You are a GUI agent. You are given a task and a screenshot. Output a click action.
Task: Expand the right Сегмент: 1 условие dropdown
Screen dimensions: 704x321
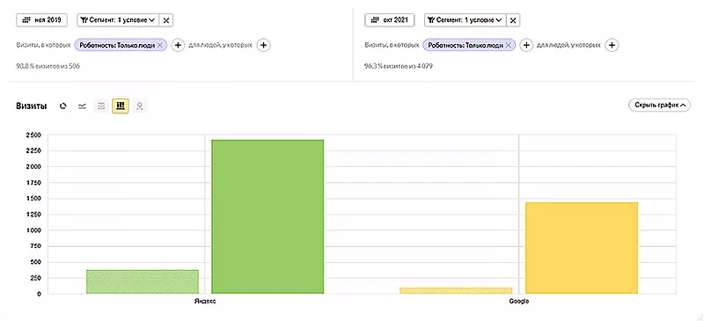(466, 20)
